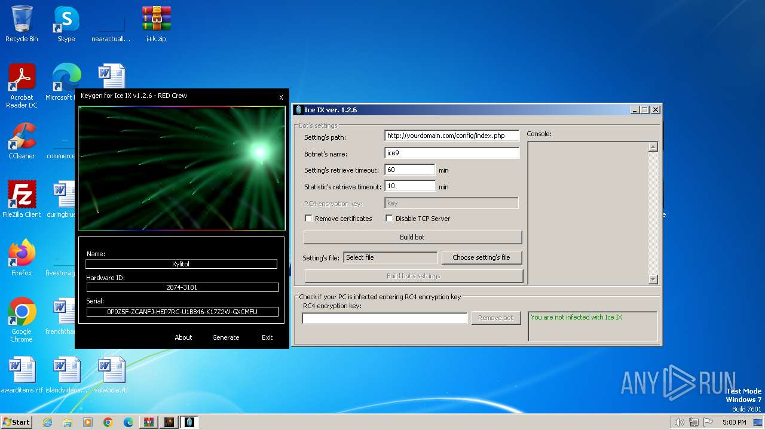The width and height of the screenshot is (765, 430).
Task: Open the Recycle Bin desktop icon
Action: pos(22,24)
